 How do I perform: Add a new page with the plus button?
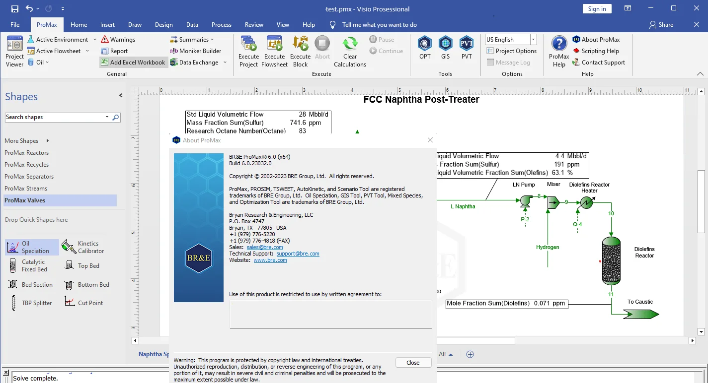point(470,354)
